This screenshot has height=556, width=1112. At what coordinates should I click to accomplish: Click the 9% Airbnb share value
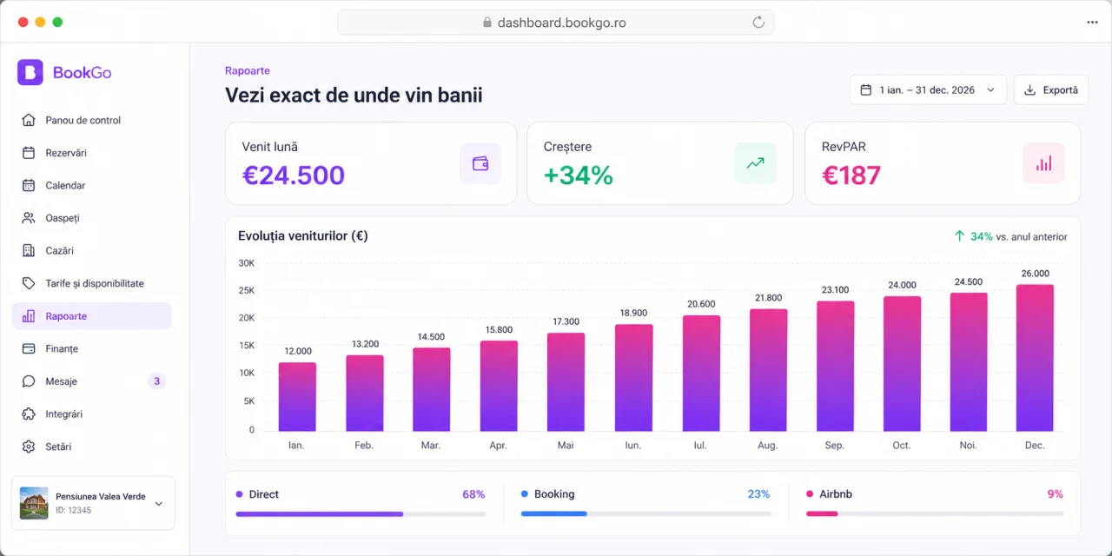[1055, 494]
